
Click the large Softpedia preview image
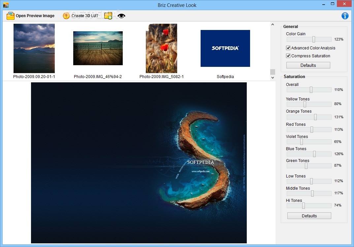coord(139,163)
